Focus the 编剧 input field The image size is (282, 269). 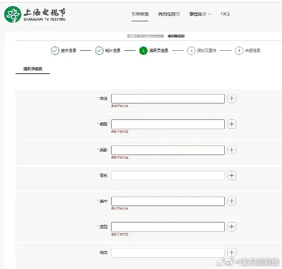click(168, 124)
